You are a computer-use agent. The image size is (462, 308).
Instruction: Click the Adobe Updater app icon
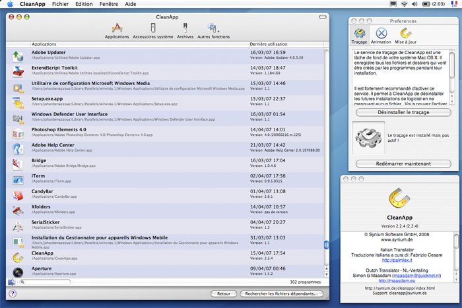(18, 55)
